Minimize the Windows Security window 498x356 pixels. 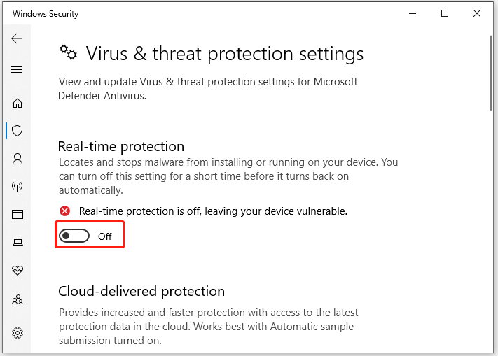pos(413,13)
